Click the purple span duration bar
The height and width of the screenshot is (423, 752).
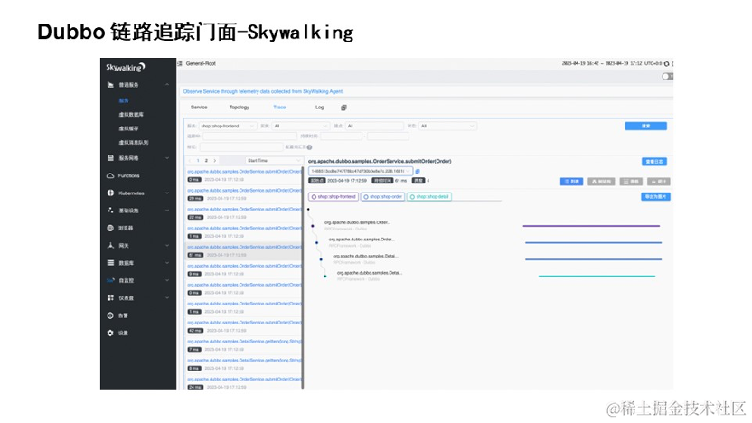click(x=591, y=226)
